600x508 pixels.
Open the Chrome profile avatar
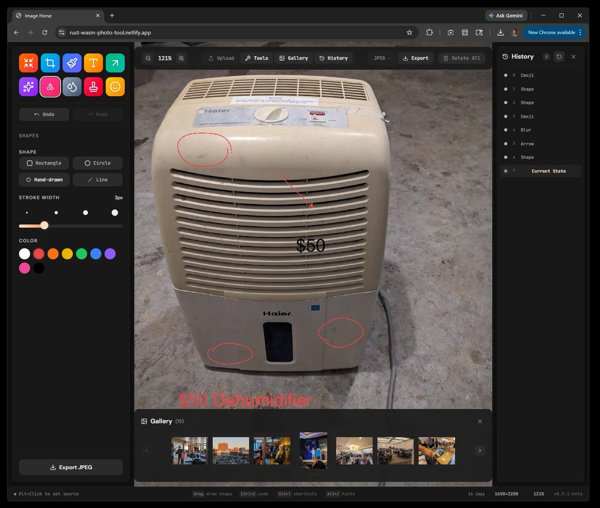coord(515,32)
